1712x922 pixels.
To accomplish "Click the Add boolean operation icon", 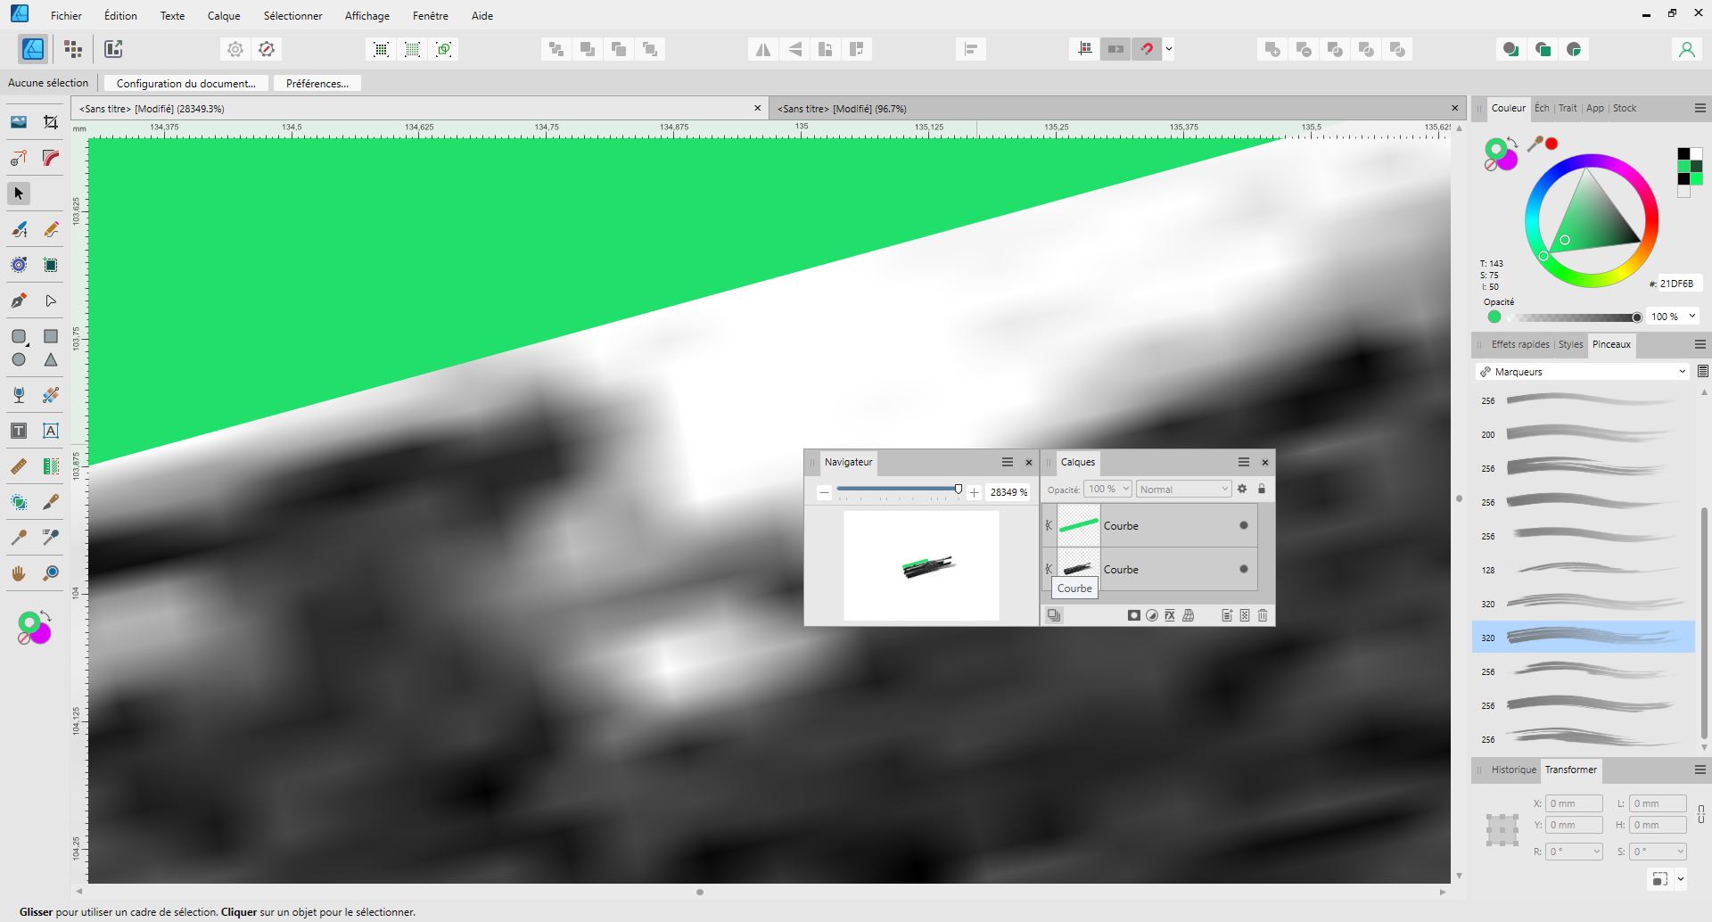I will pos(1272,49).
